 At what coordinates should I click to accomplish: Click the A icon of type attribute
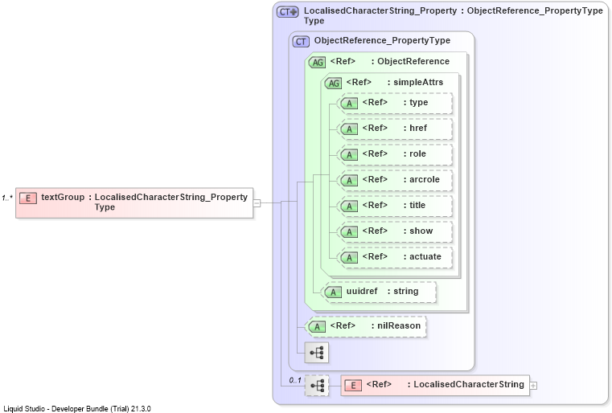click(x=349, y=104)
